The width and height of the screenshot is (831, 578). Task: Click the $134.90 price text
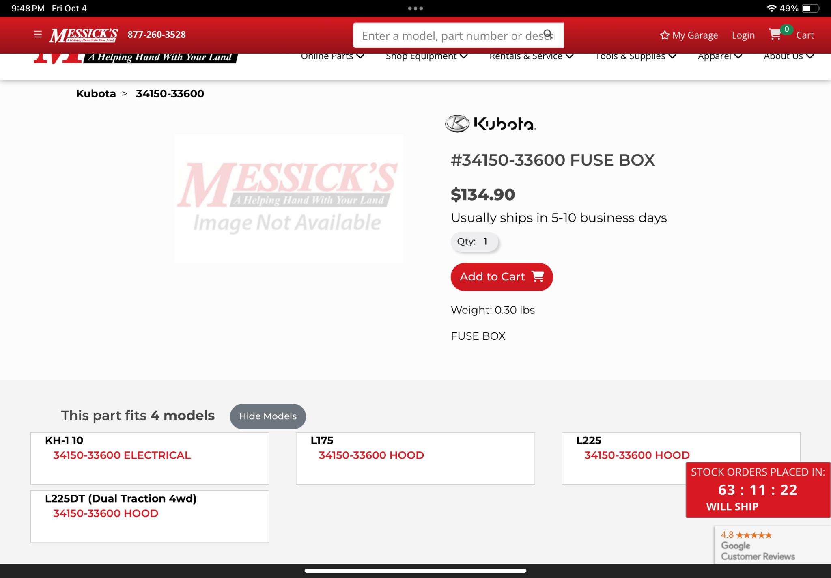(x=483, y=195)
